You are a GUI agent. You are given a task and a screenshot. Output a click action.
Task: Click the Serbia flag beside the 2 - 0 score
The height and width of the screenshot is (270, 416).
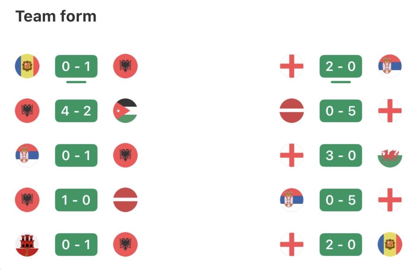click(390, 66)
